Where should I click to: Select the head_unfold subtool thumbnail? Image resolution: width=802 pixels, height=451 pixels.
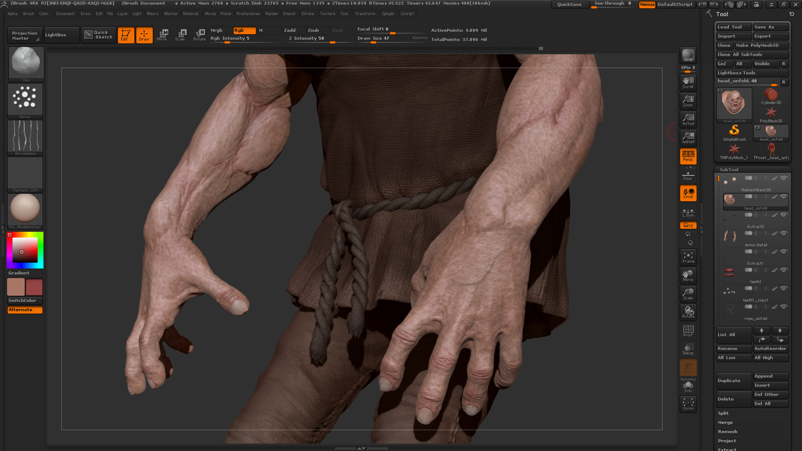click(x=730, y=200)
